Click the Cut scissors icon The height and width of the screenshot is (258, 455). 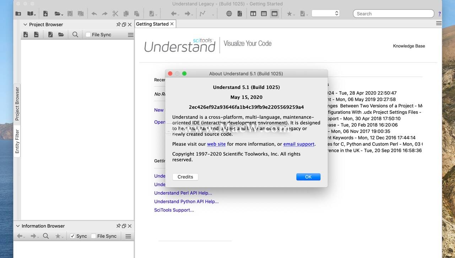click(115, 13)
